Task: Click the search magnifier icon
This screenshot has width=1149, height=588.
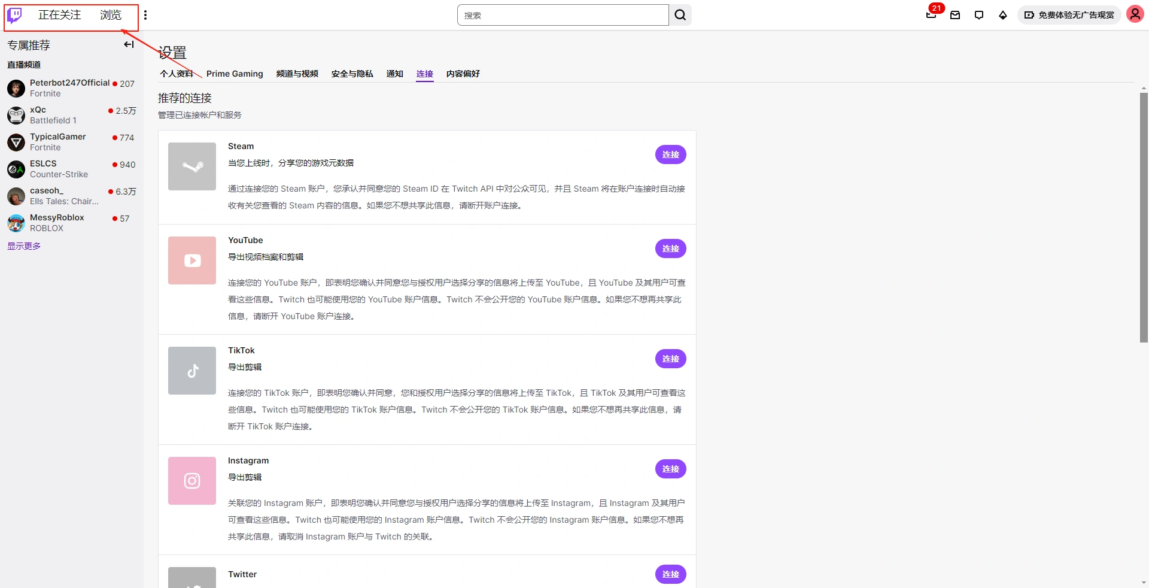Action: (x=680, y=15)
